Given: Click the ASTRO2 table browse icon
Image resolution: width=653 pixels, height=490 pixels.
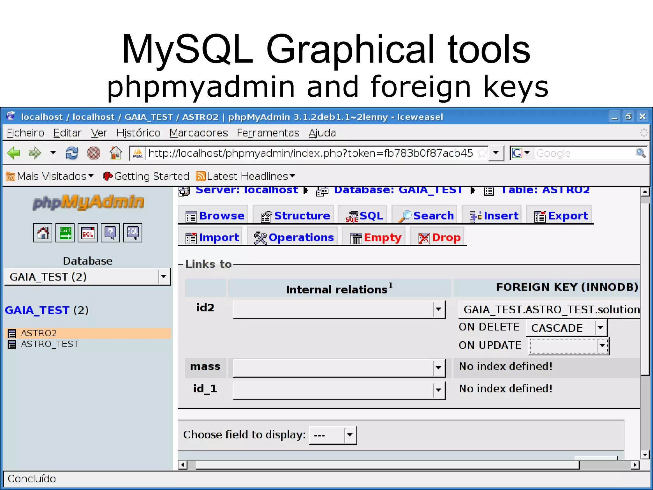Looking at the screenshot, I should click(x=12, y=334).
